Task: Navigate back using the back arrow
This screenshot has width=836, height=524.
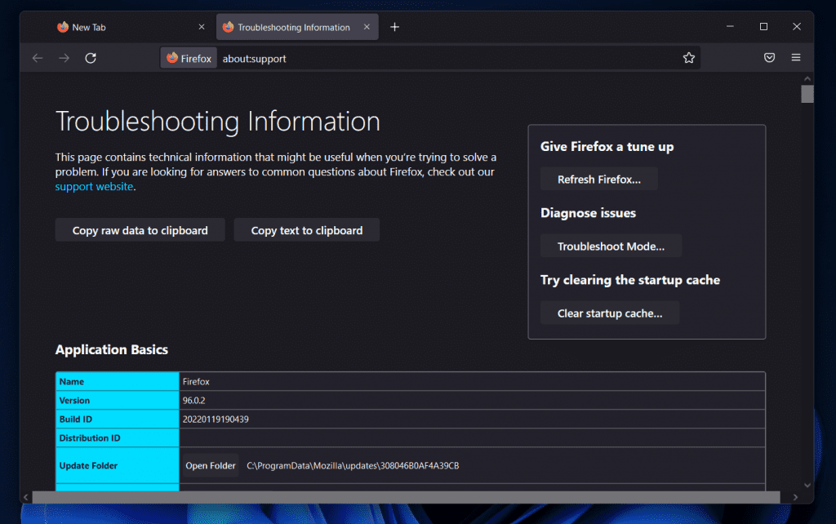Action: click(38, 58)
